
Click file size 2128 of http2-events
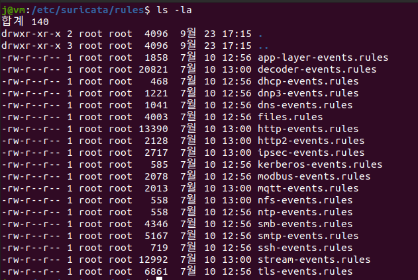156,141
